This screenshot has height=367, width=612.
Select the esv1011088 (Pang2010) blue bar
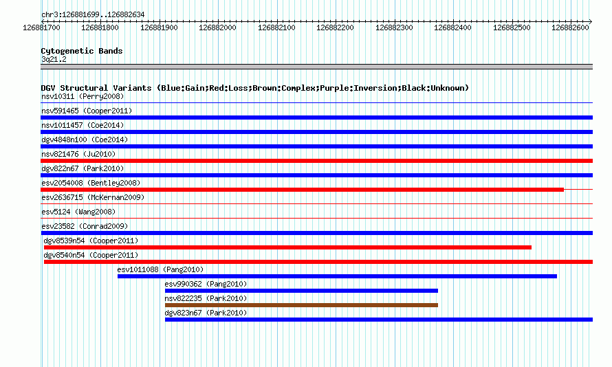337,276
